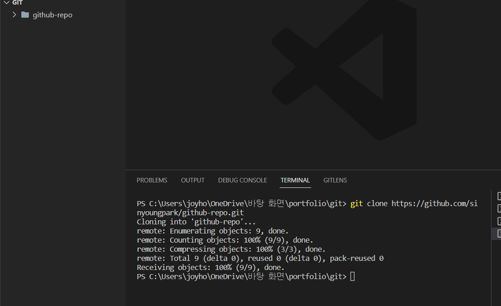This screenshot has height=306, width=501.
Task: Click the 'Compressing objects: 100% (3/3)' line
Action: (231, 249)
